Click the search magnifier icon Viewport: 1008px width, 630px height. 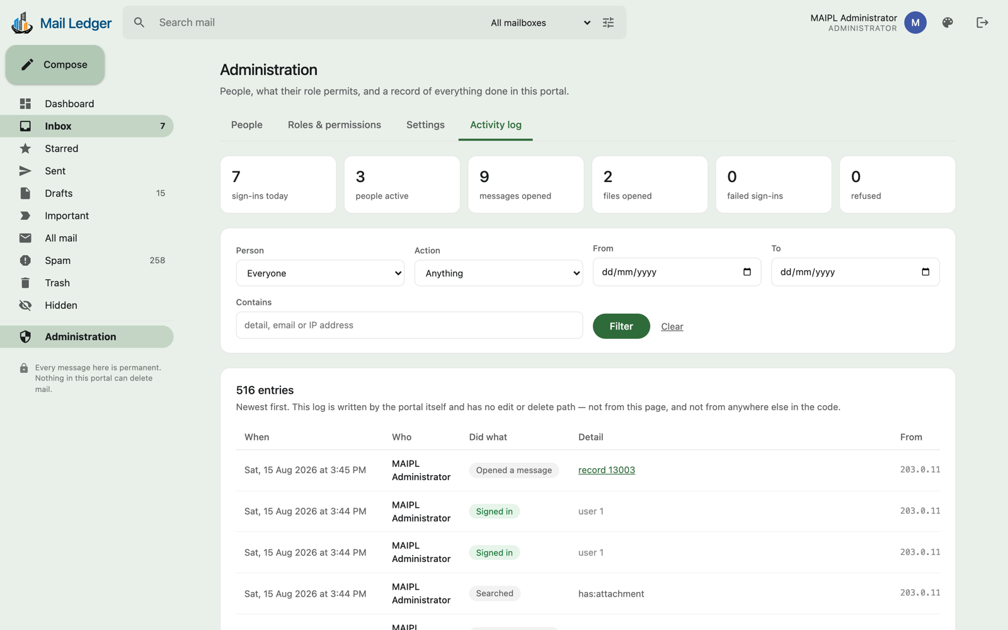[x=139, y=23]
